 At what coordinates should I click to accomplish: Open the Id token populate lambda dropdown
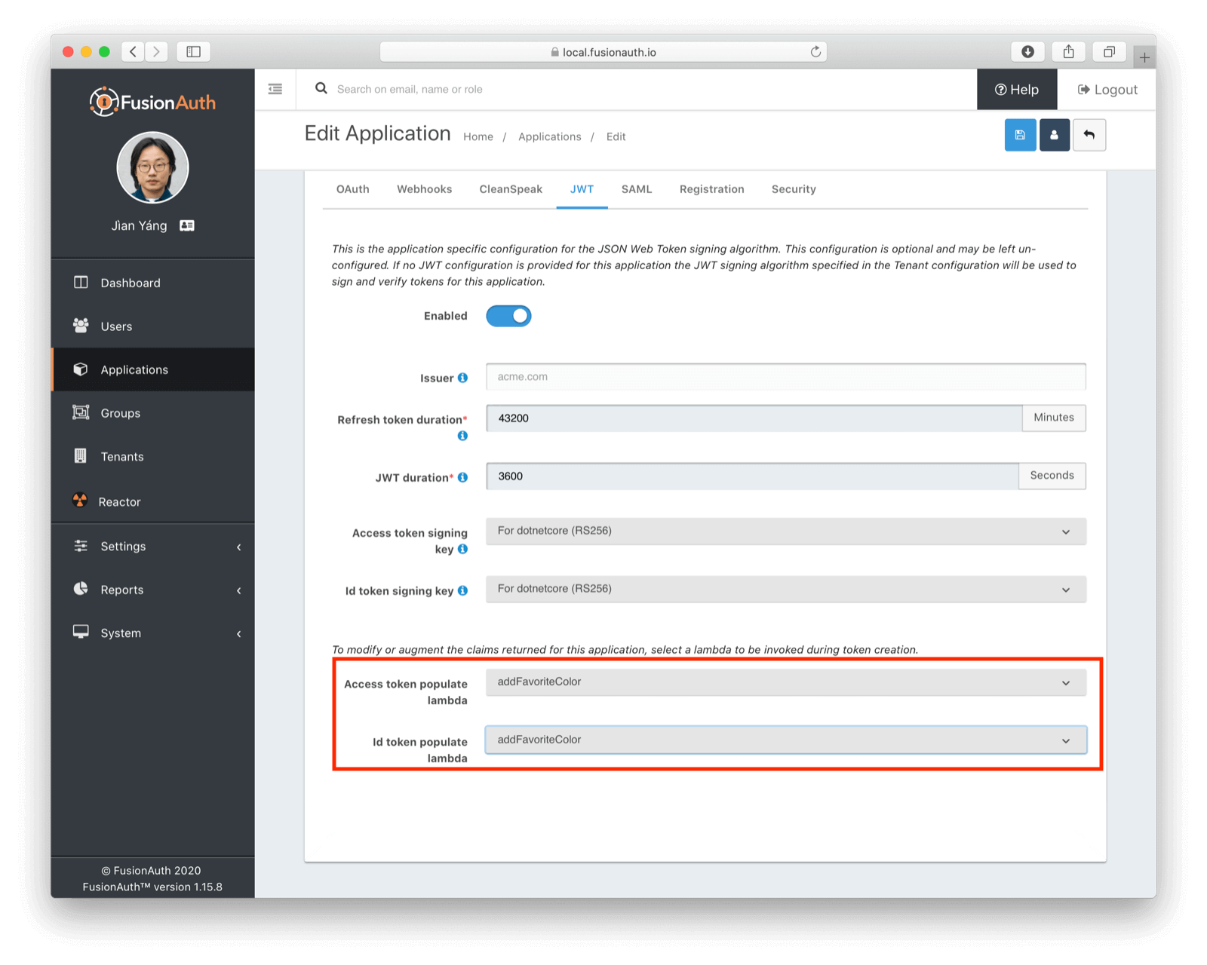click(786, 740)
